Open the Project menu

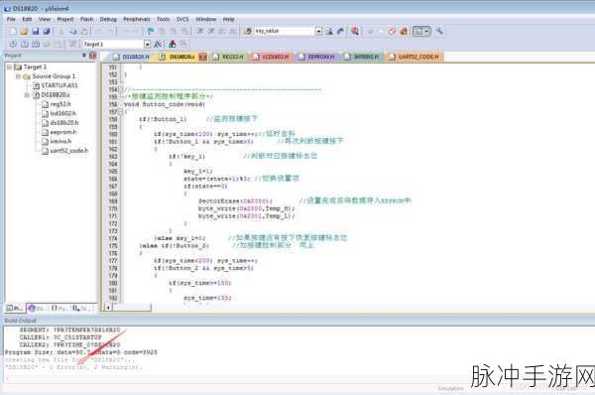coord(65,19)
